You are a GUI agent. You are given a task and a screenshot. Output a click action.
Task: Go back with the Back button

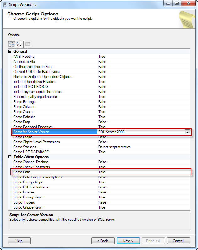[103, 241]
